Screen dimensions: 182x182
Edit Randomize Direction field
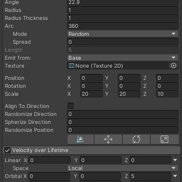click(123, 114)
